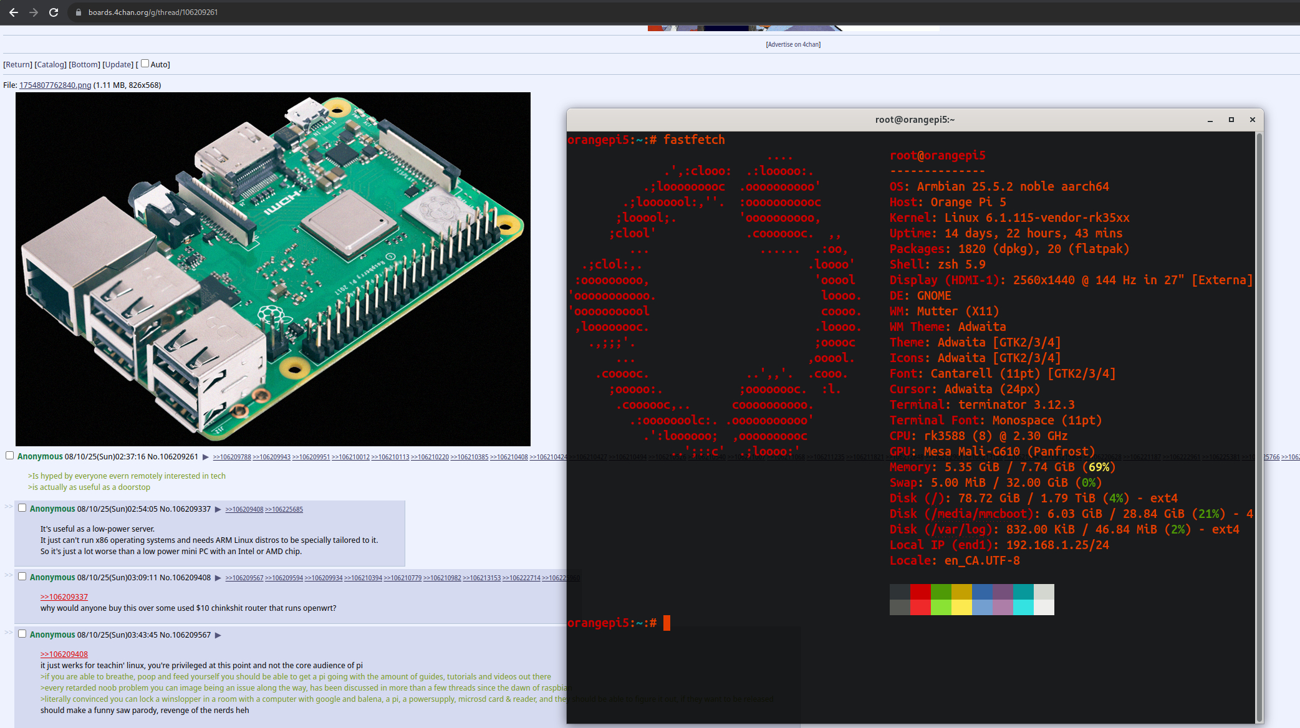Tick the checkbox for post No.106209408
1300x728 pixels.
22,577
